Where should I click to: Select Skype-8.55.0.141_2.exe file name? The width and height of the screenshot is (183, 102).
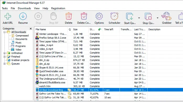[52, 75]
